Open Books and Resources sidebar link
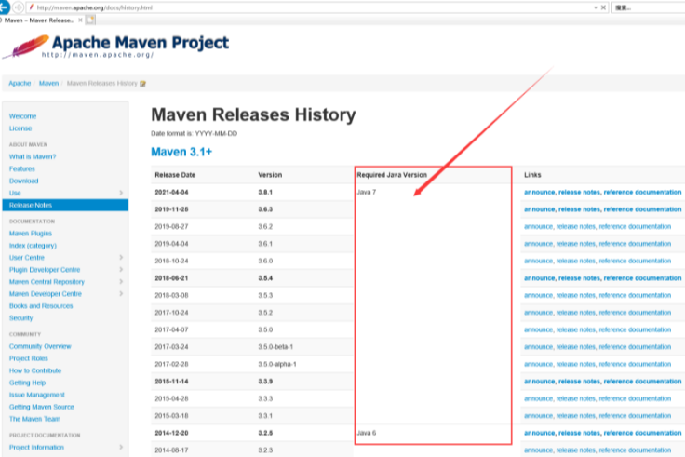The width and height of the screenshot is (685, 457). (x=41, y=306)
